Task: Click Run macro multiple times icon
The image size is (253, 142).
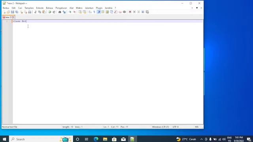Action: click(143, 12)
